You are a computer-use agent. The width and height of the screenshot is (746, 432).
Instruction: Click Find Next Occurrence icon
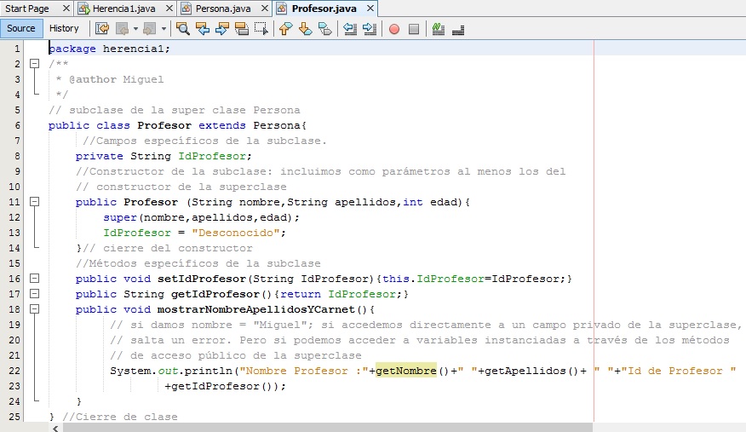point(222,28)
